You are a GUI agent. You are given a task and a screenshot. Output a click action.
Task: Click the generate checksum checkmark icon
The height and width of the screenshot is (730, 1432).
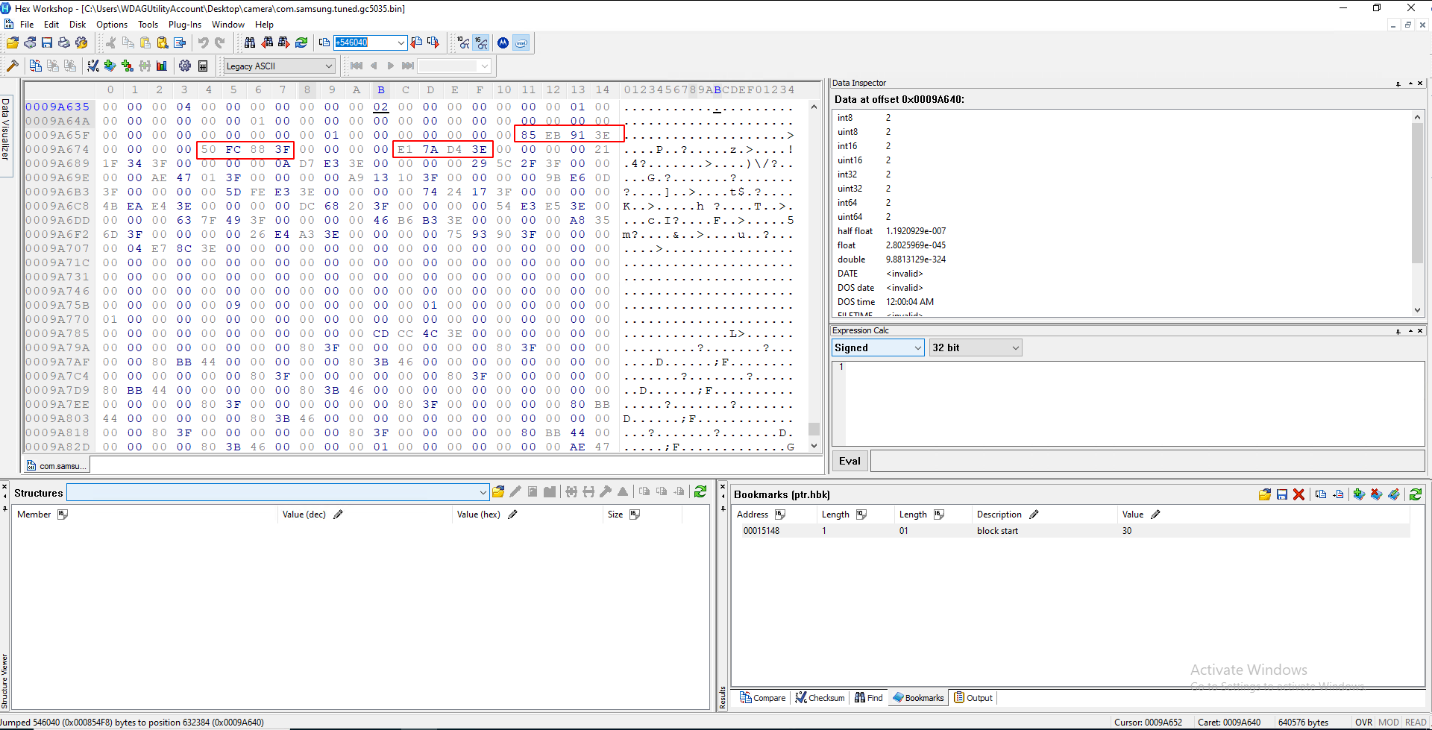(x=93, y=66)
